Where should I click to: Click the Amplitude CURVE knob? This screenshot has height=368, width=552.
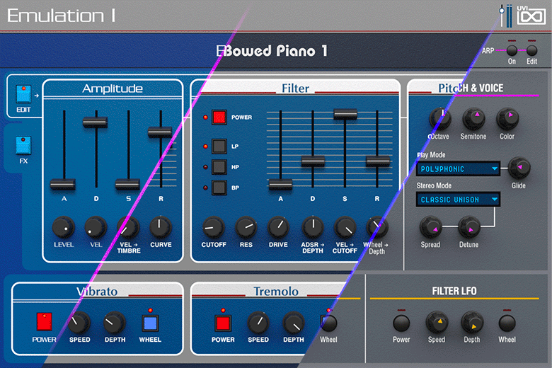pyautogui.click(x=161, y=227)
